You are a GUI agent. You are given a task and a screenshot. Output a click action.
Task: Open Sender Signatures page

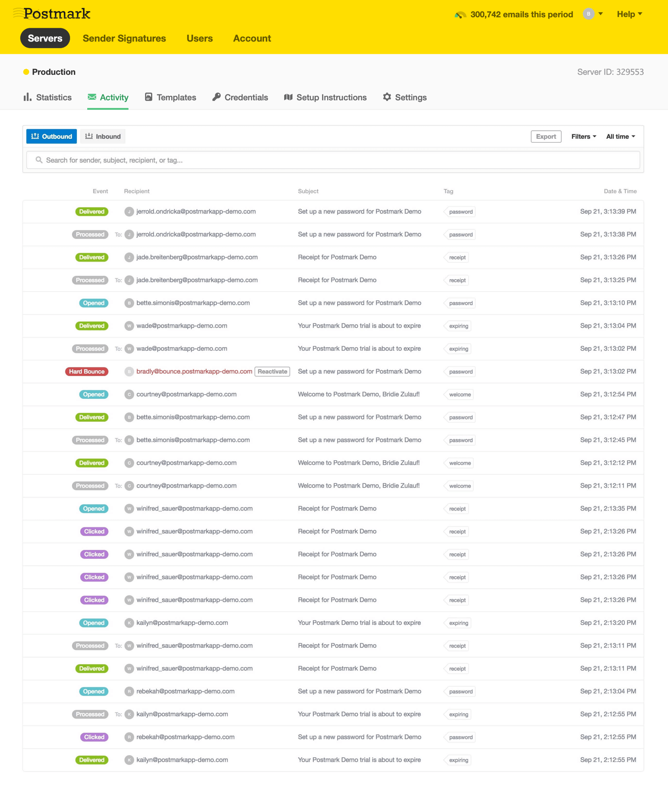click(124, 38)
